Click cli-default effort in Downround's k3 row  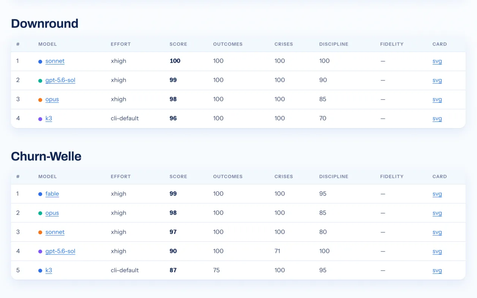click(x=125, y=118)
